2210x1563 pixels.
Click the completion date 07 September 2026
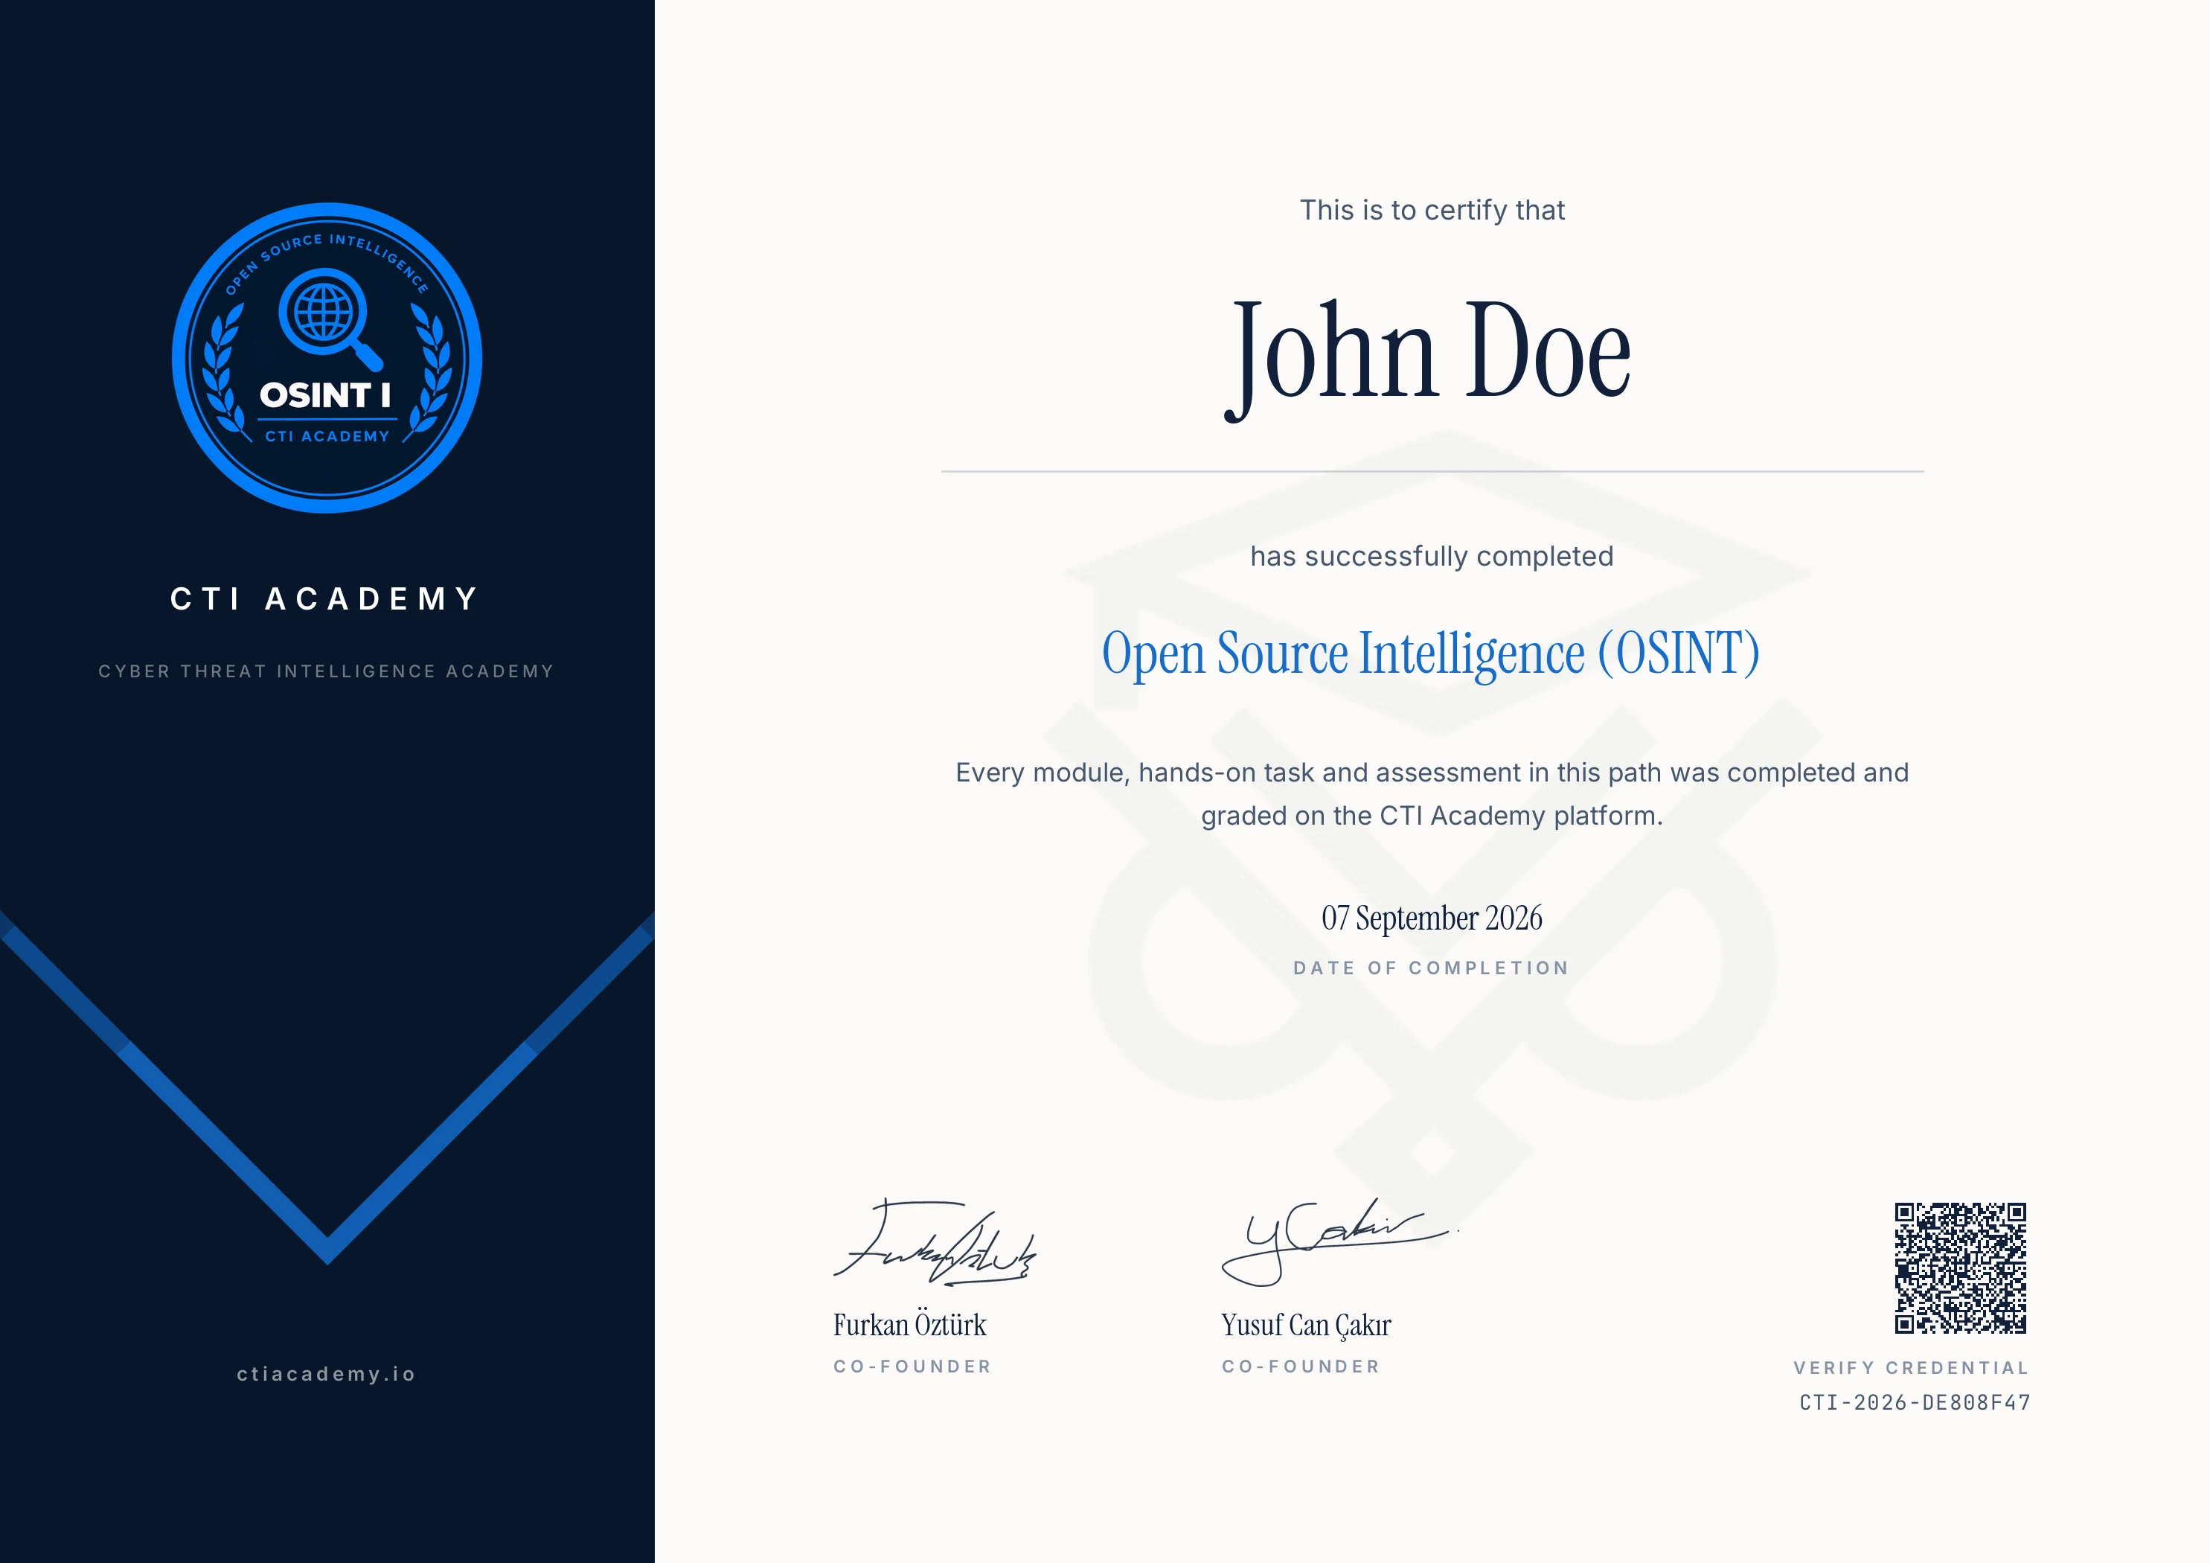click(x=1432, y=918)
